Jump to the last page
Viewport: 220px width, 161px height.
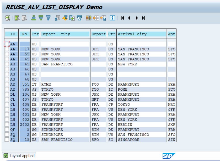coord(143,18)
